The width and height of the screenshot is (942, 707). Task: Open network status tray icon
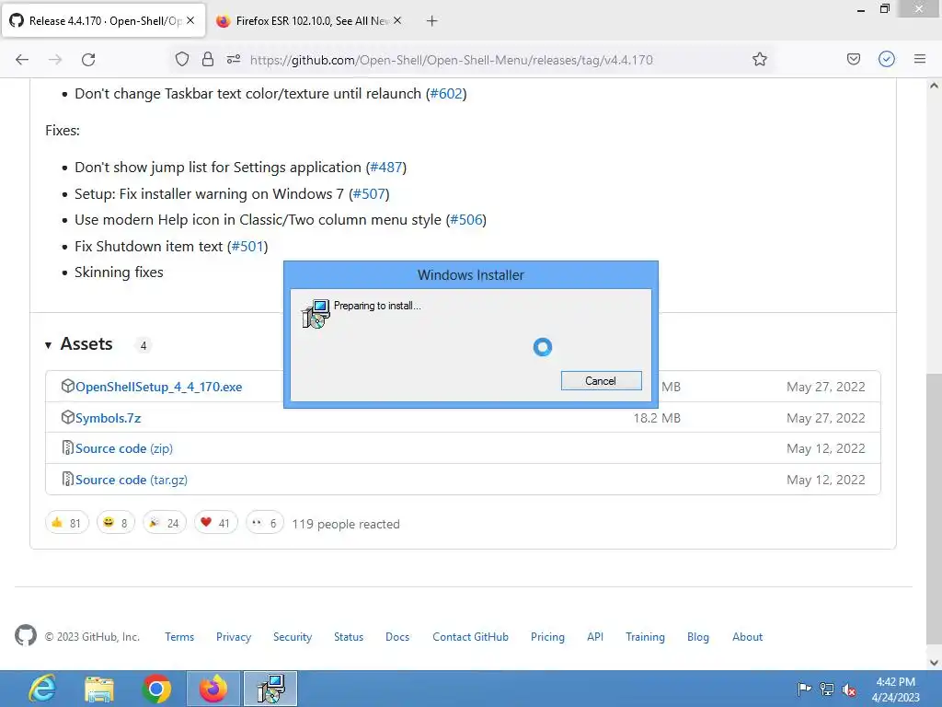pyautogui.click(x=827, y=689)
